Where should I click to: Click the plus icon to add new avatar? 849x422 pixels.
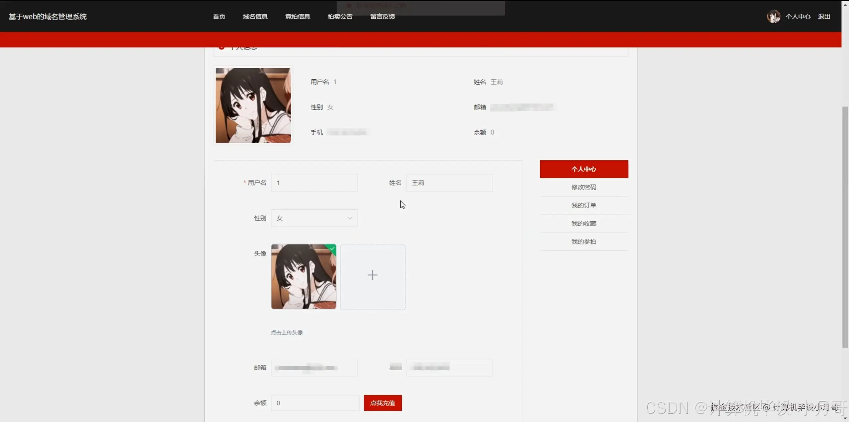(372, 275)
